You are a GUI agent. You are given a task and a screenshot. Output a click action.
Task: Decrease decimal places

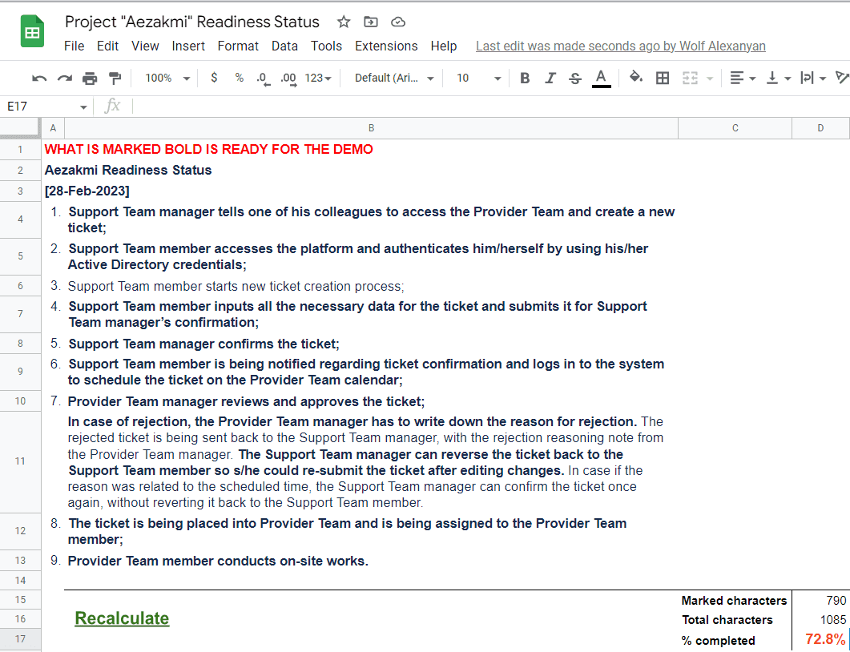click(x=262, y=78)
